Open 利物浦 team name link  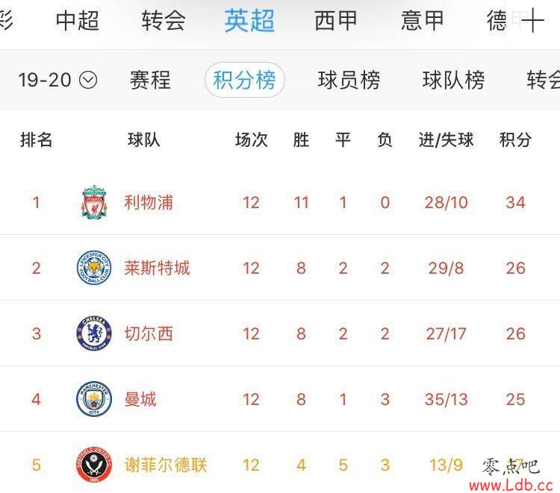(149, 202)
